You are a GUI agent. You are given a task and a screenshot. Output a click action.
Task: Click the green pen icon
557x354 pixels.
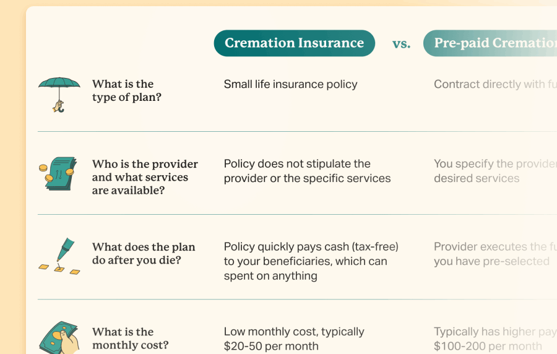coord(60,256)
